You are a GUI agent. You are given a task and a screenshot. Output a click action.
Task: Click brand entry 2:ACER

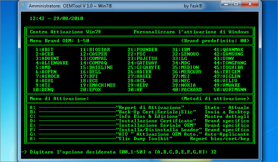43,54
